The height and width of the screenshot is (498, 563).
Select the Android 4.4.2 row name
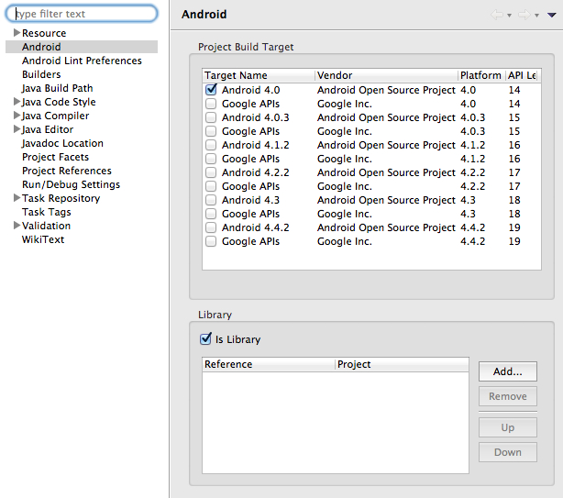pyautogui.click(x=255, y=227)
